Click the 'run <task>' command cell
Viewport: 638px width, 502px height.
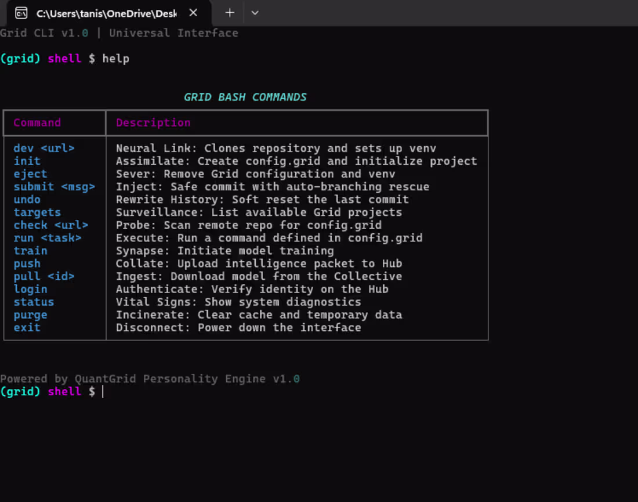(47, 238)
